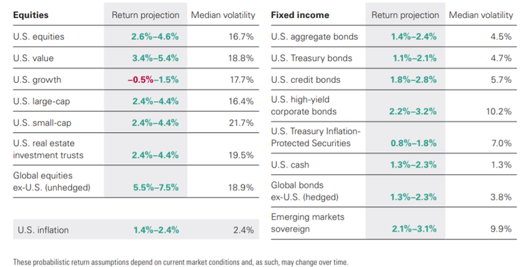This screenshot has height=267, width=527.
Task: Select U.S. real estate investment trusts label
Action: point(48,149)
